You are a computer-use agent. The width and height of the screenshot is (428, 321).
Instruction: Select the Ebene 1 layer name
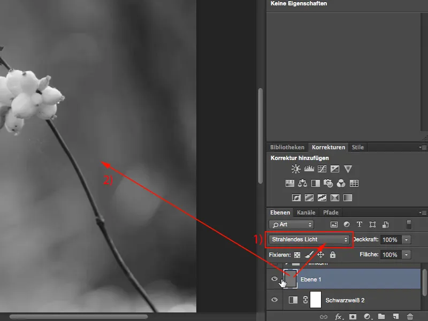(311, 279)
